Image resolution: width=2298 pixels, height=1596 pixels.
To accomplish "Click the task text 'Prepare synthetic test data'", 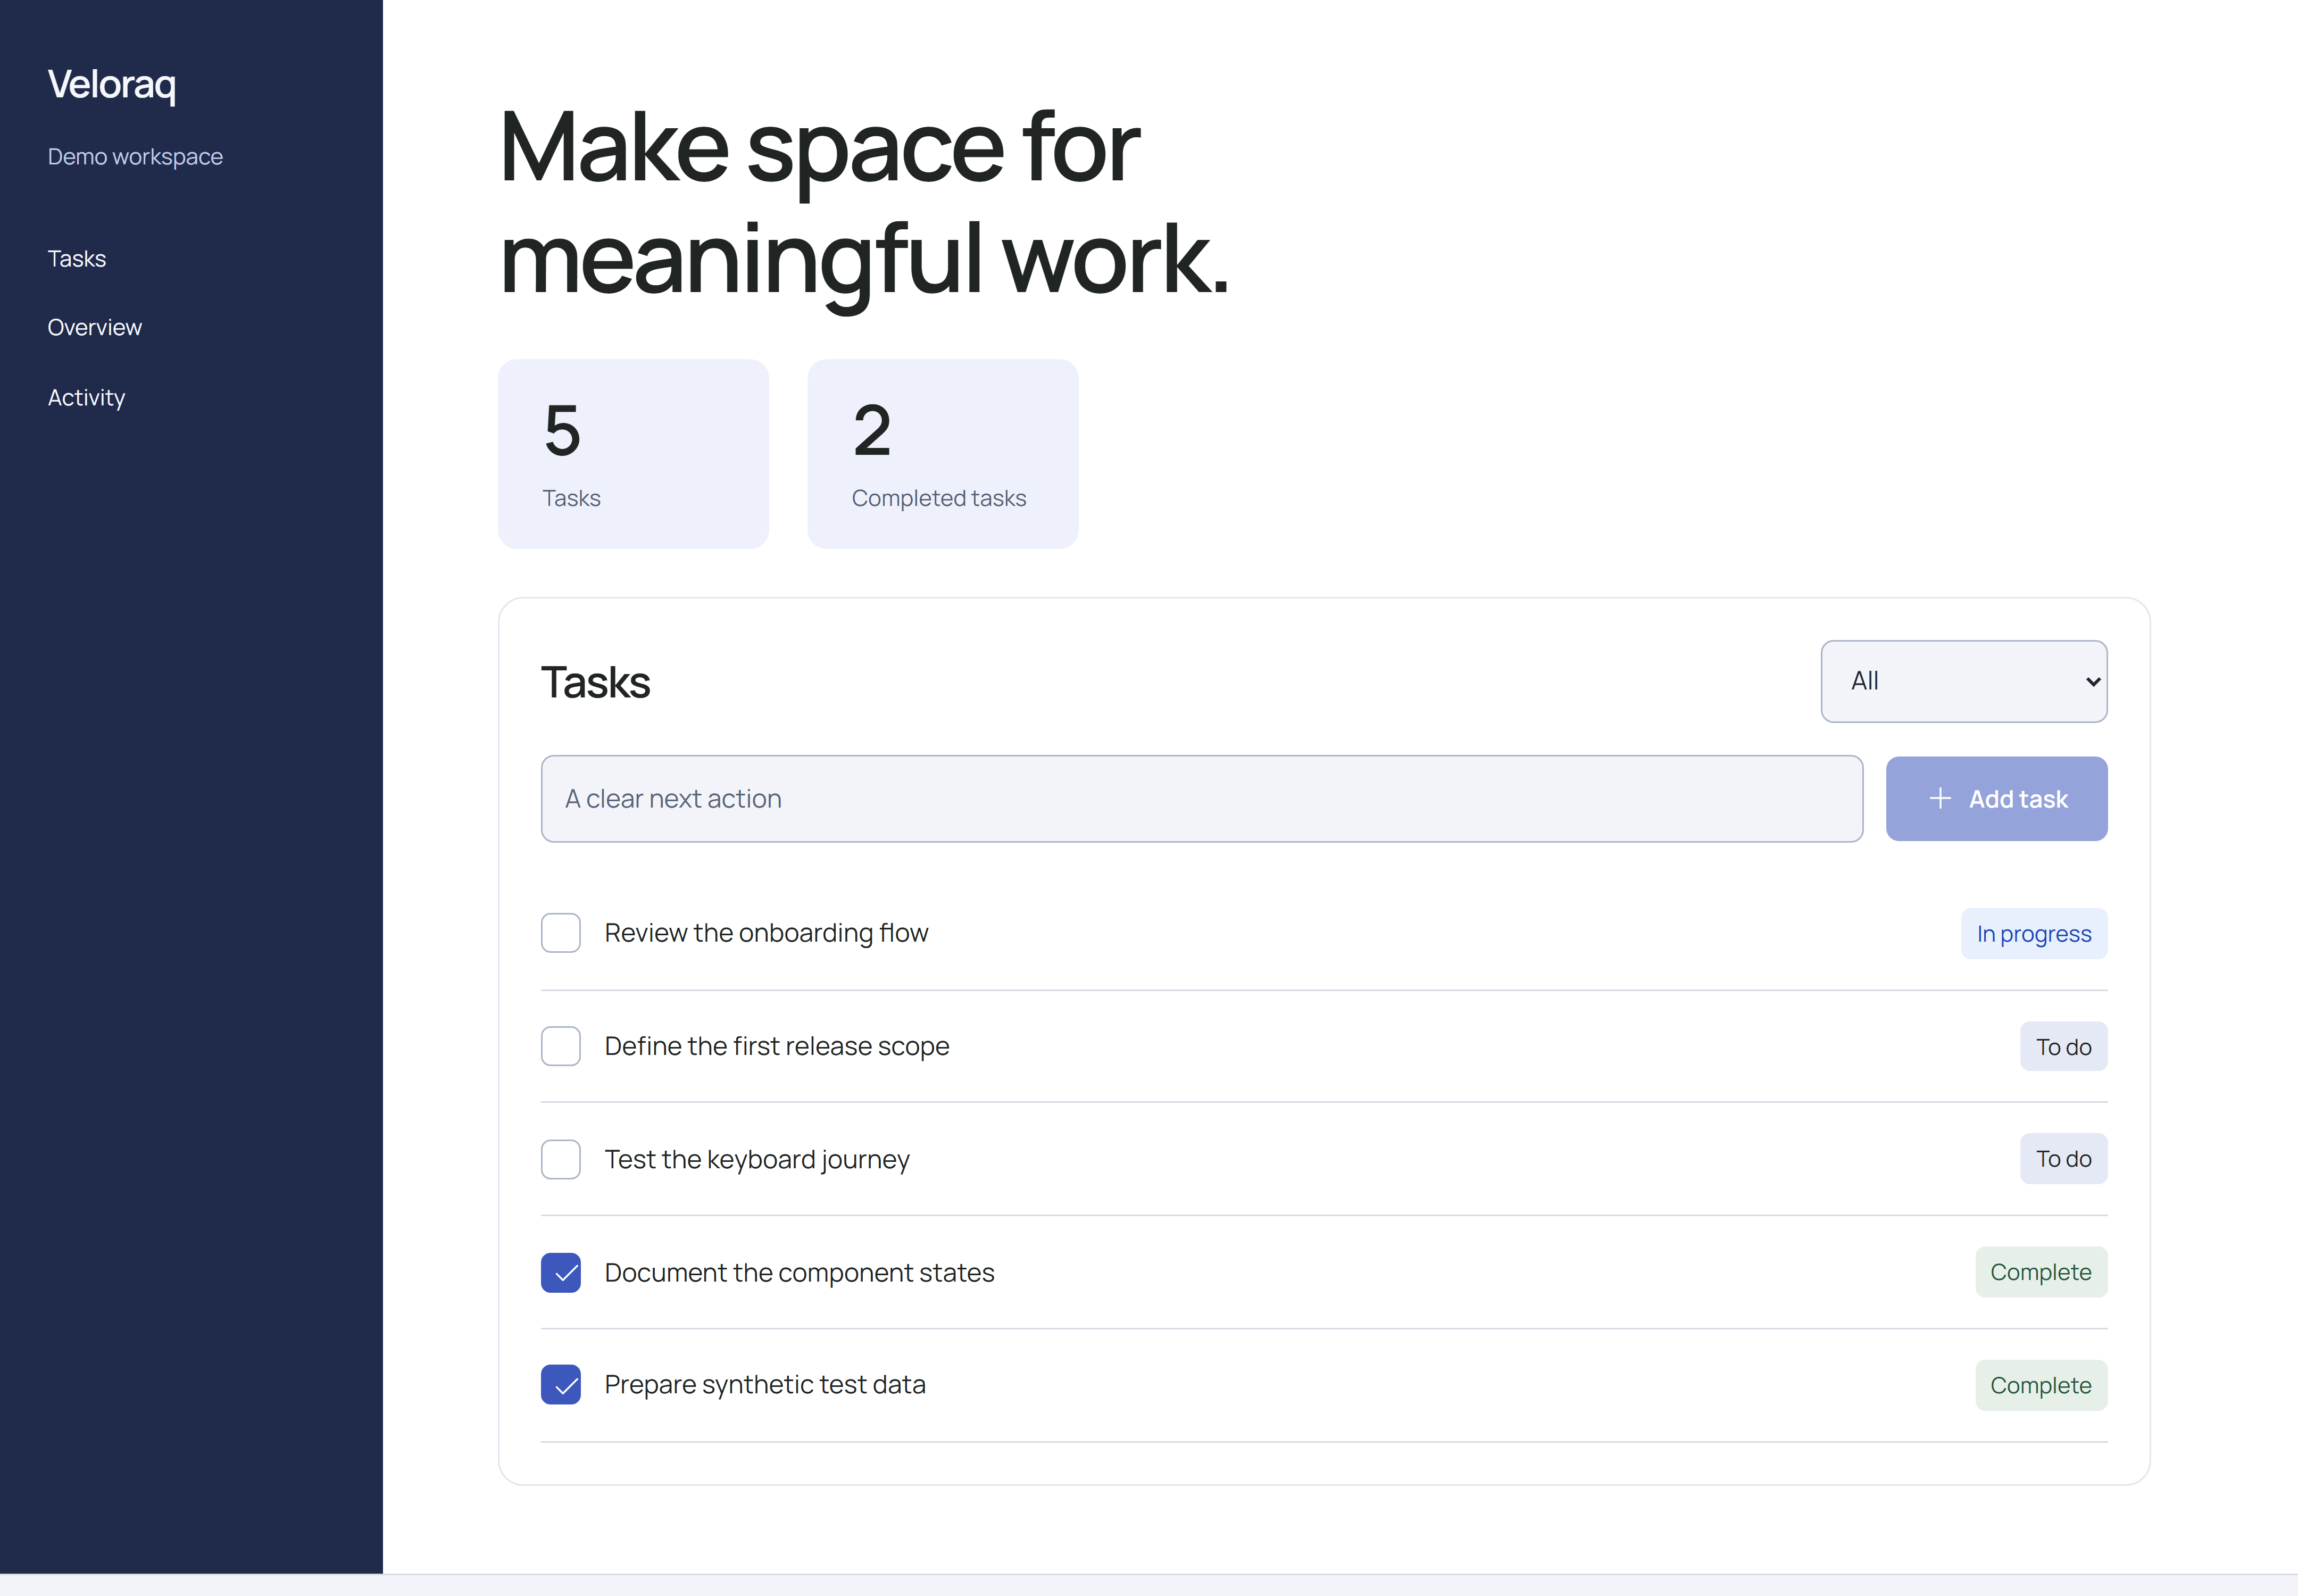I will (x=765, y=1385).
